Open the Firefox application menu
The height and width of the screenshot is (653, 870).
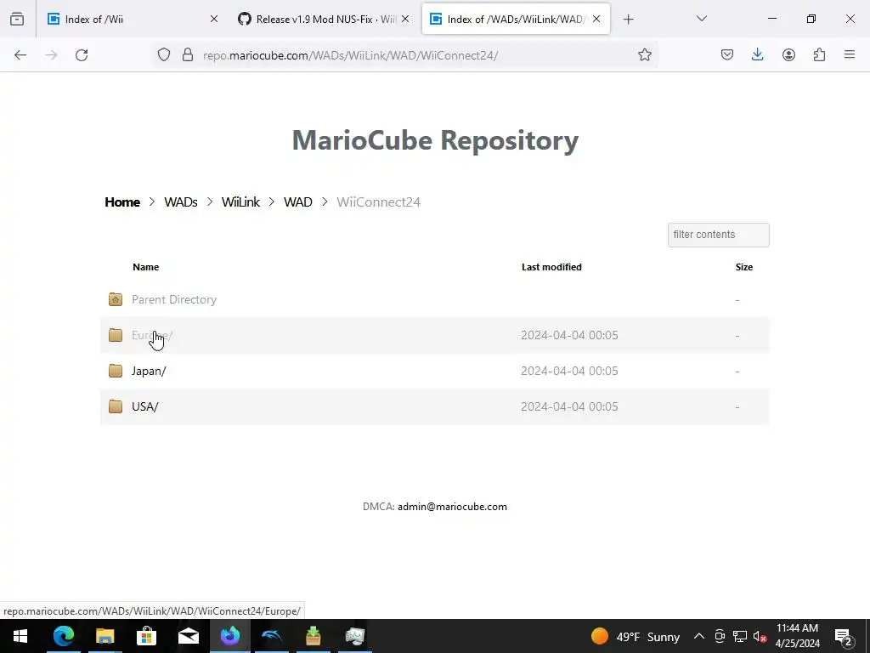(x=850, y=54)
